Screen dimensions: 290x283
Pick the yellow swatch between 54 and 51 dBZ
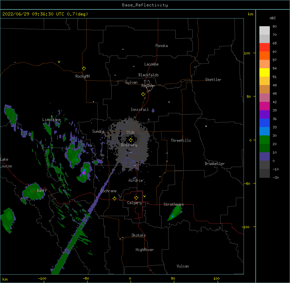264,72
